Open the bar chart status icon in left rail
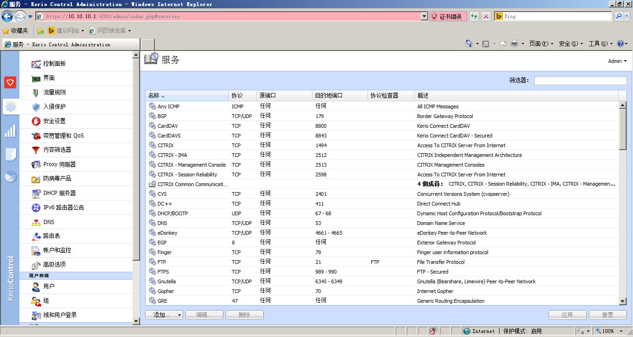 tap(10, 131)
